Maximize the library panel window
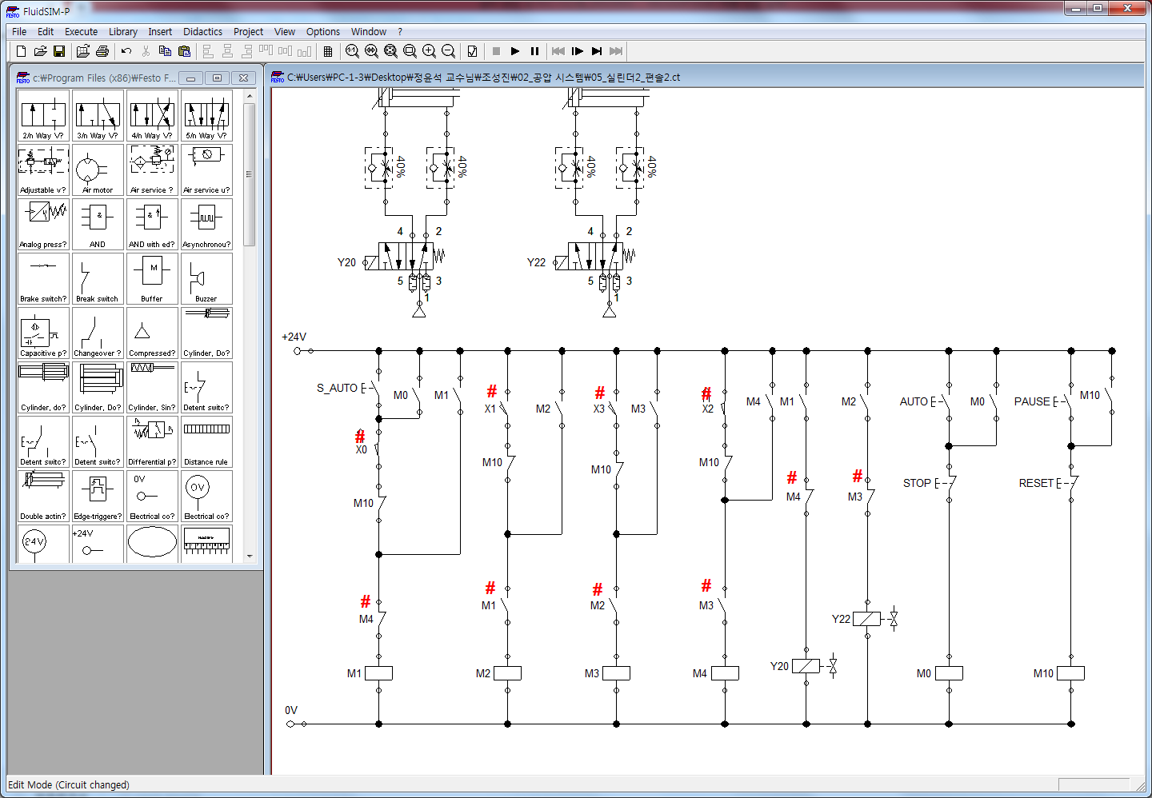This screenshot has height=798, width=1152. point(217,78)
